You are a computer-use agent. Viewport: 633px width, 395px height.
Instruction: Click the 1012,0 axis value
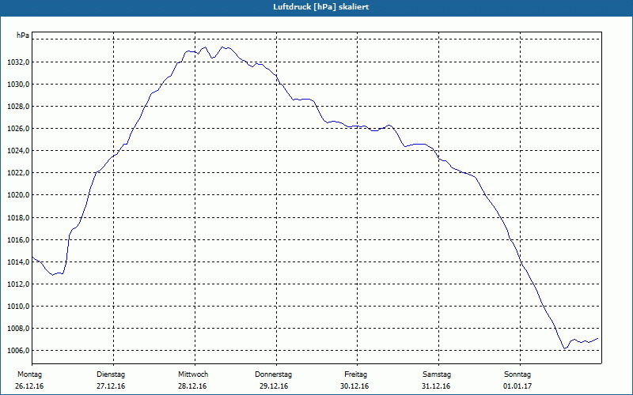[17, 284]
